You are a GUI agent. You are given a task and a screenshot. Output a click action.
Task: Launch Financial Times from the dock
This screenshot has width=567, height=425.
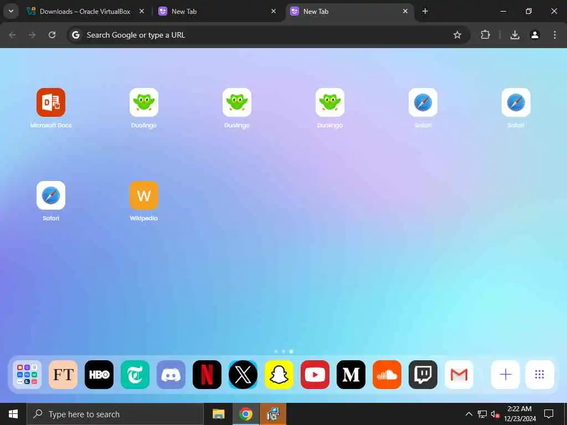63,375
